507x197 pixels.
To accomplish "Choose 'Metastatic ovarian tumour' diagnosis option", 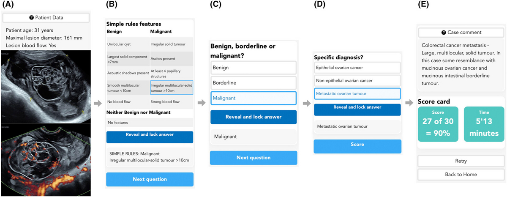I will [x=357, y=93].
